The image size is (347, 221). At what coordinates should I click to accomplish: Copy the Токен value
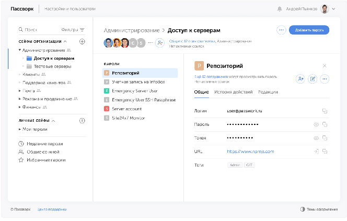coord(325,138)
